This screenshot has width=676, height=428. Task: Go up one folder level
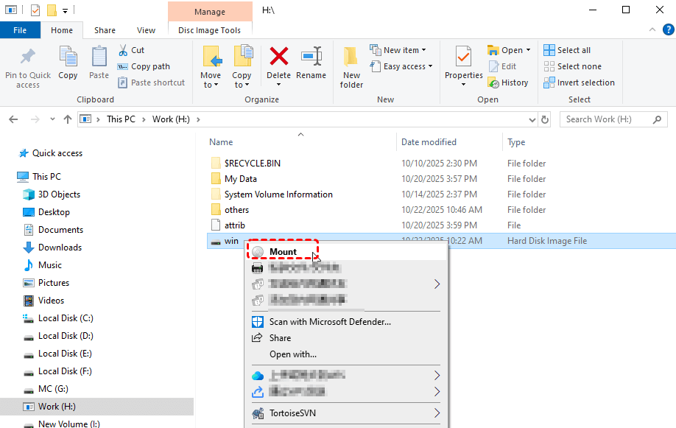[x=68, y=119]
